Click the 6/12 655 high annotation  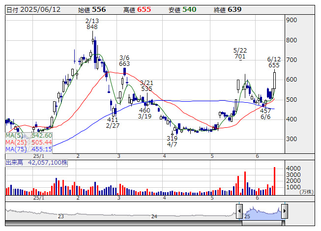[274, 62]
